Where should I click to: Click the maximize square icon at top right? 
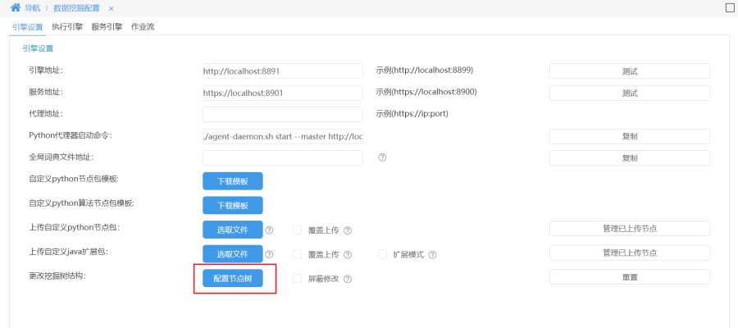(x=730, y=7)
